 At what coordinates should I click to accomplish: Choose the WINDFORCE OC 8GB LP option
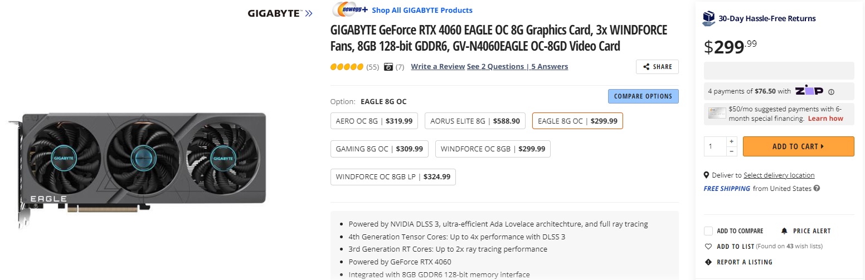coord(393,178)
